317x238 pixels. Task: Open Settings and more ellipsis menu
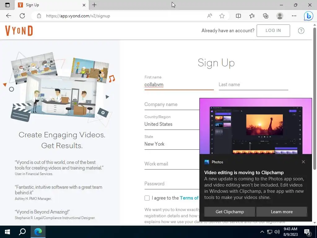pyautogui.click(x=294, y=16)
